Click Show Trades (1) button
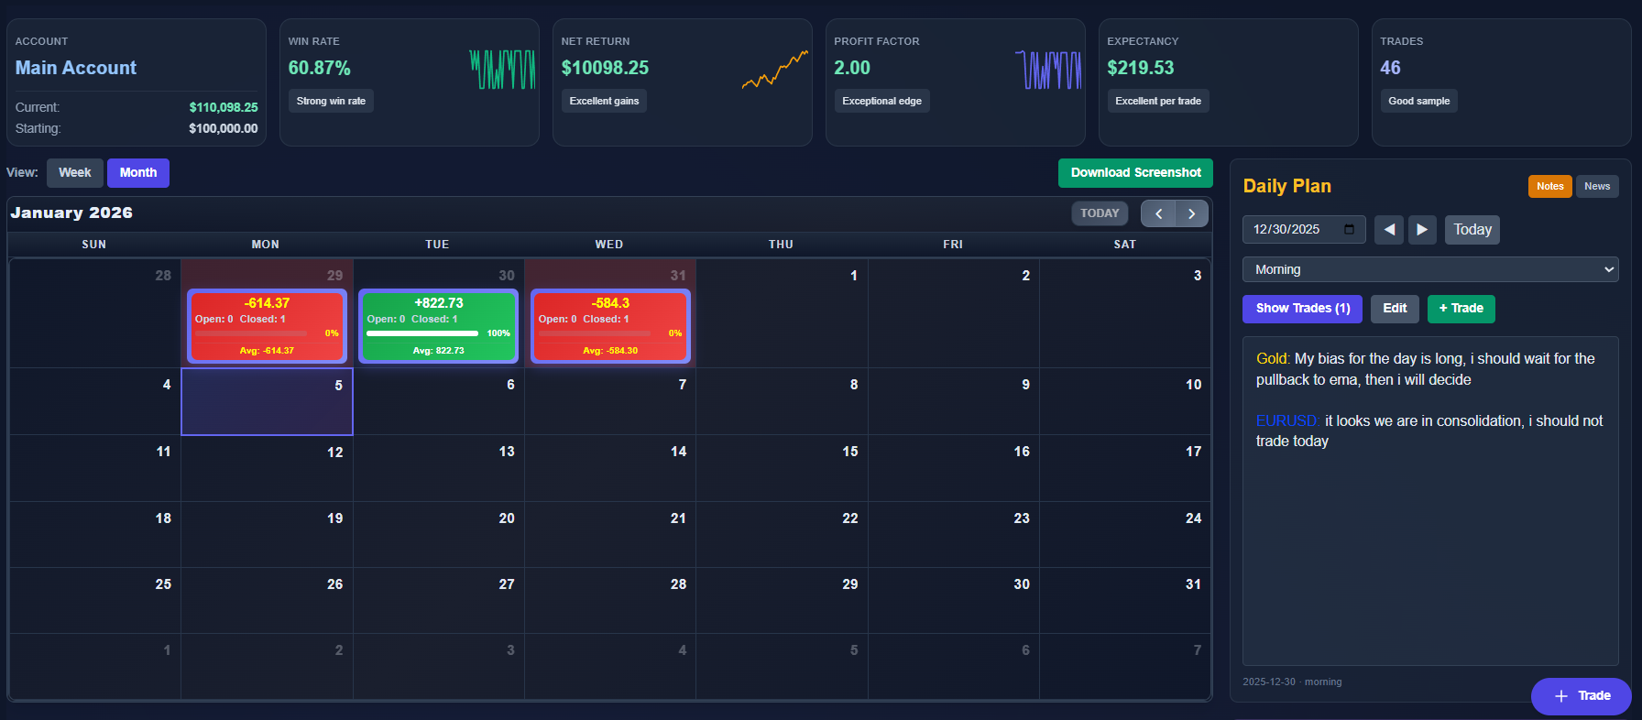The image size is (1642, 720). click(x=1302, y=309)
